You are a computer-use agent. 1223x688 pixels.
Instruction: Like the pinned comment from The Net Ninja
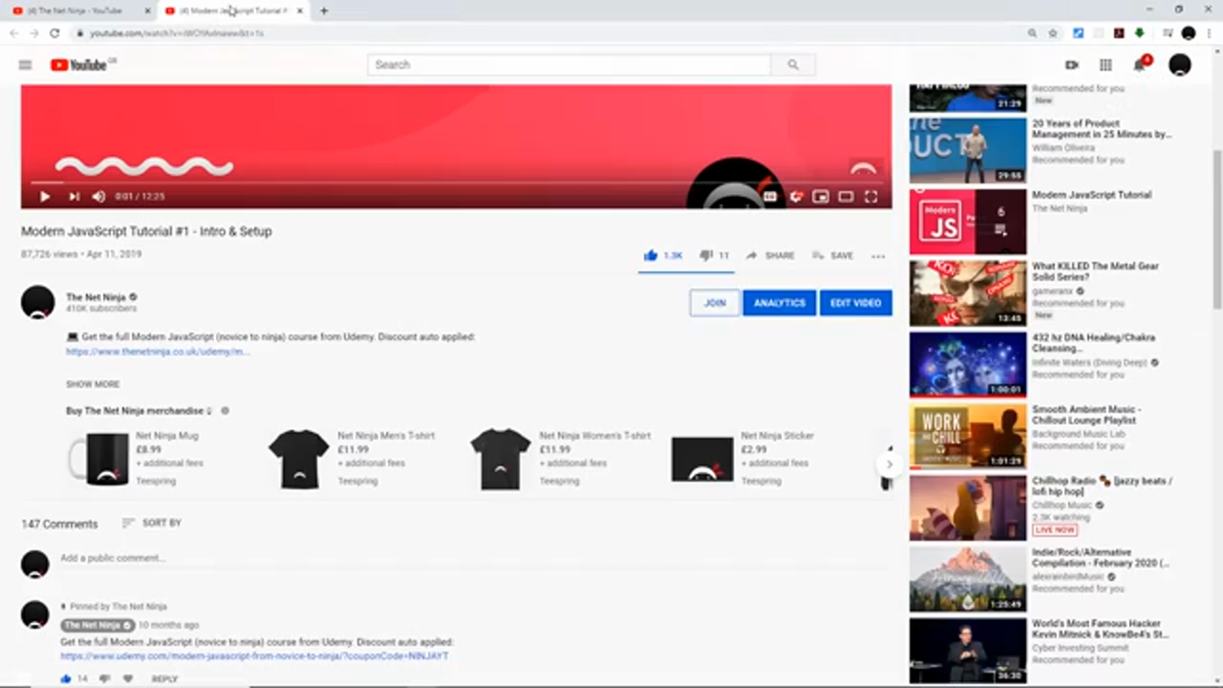(x=66, y=678)
